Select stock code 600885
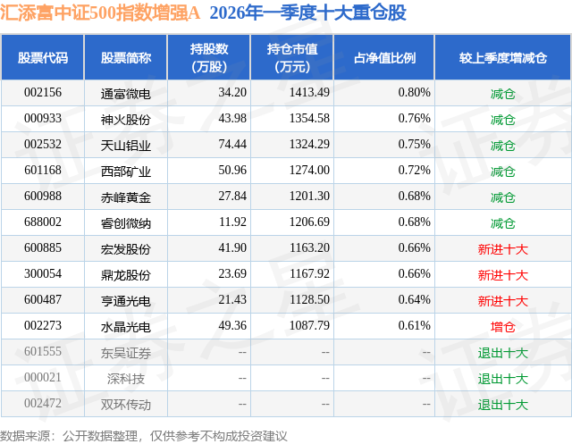This screenshot has width=572, height=444. (43, 247)
